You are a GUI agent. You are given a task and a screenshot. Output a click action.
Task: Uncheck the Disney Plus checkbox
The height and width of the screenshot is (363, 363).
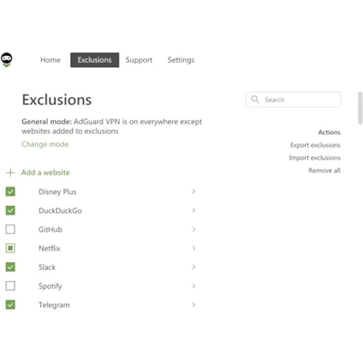[10, 192]
